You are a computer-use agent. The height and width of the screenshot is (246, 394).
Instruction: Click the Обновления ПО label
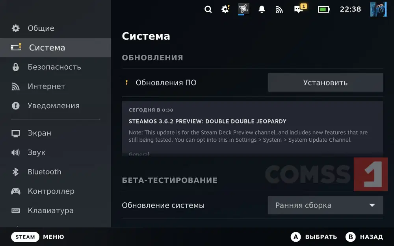[166, 83]
